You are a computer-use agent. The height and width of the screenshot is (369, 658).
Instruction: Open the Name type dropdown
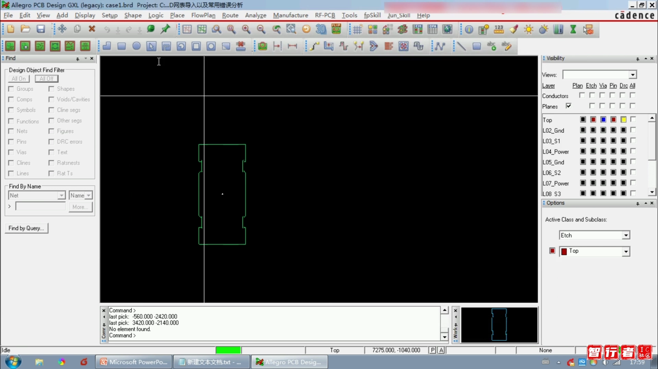click(88, 195)
